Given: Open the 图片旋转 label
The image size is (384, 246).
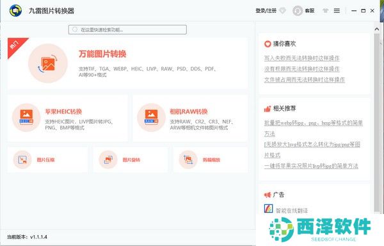Looking at the screenshot, I should [131, 160].
